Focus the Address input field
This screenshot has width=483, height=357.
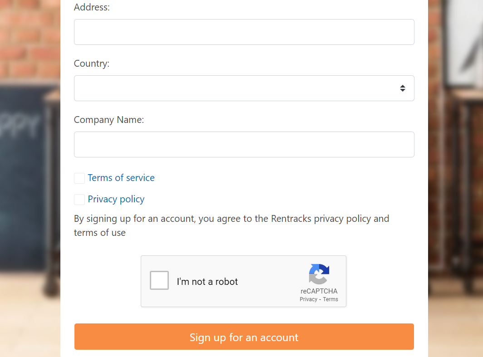(x=244, y=32)
